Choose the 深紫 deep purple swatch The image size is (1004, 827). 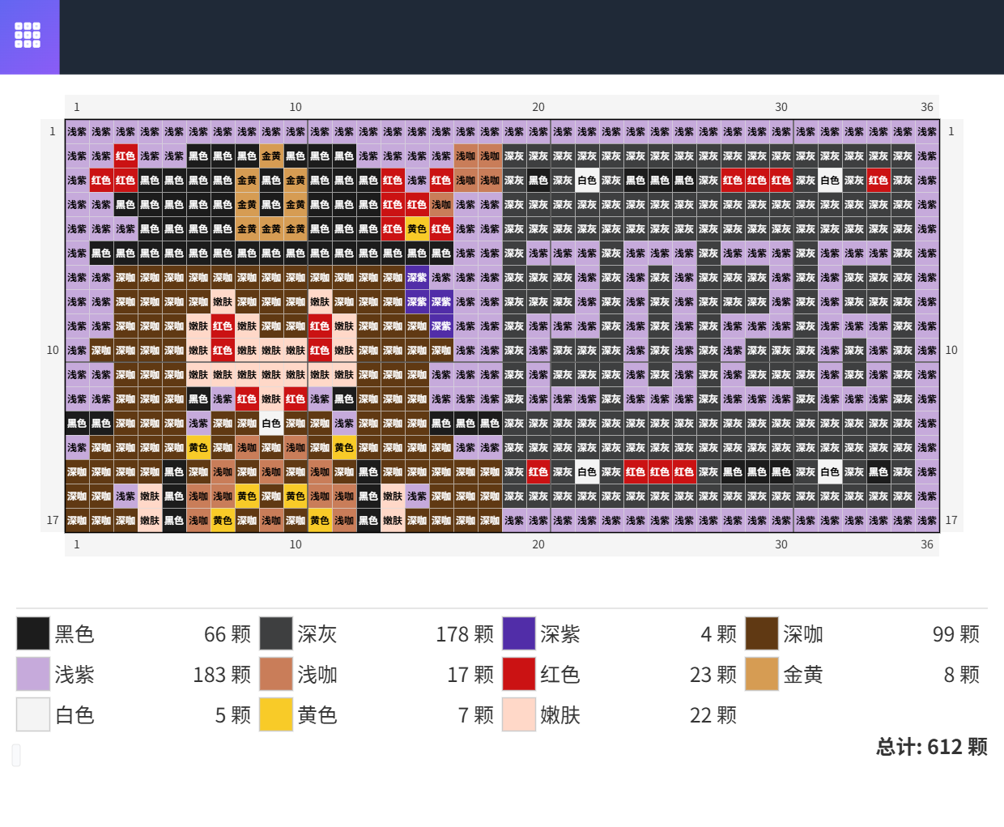(519, 633)
